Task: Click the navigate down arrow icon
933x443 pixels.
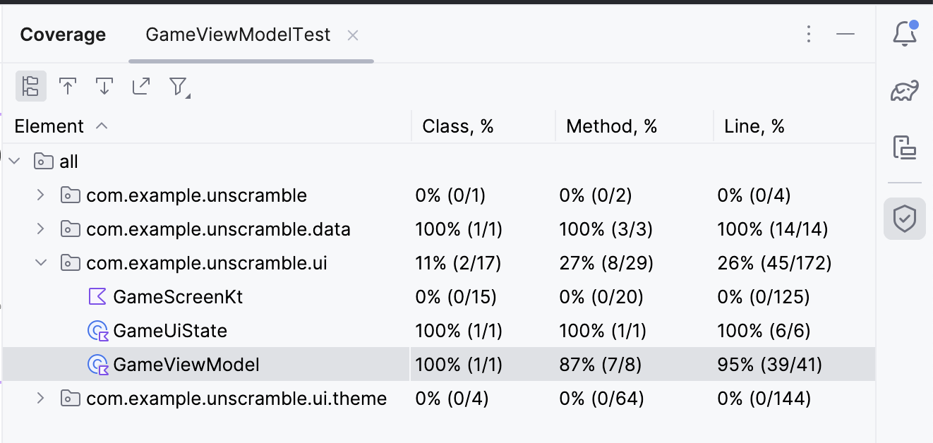Action: [104, 86]
